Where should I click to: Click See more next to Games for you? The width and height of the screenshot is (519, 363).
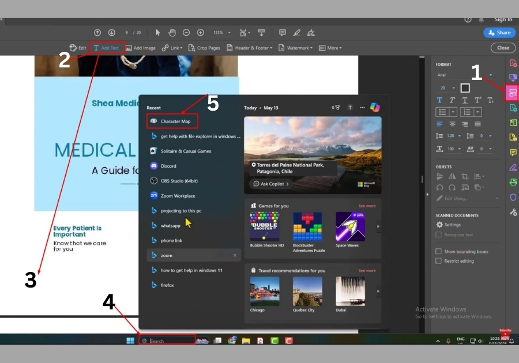[x=367, y=206]
